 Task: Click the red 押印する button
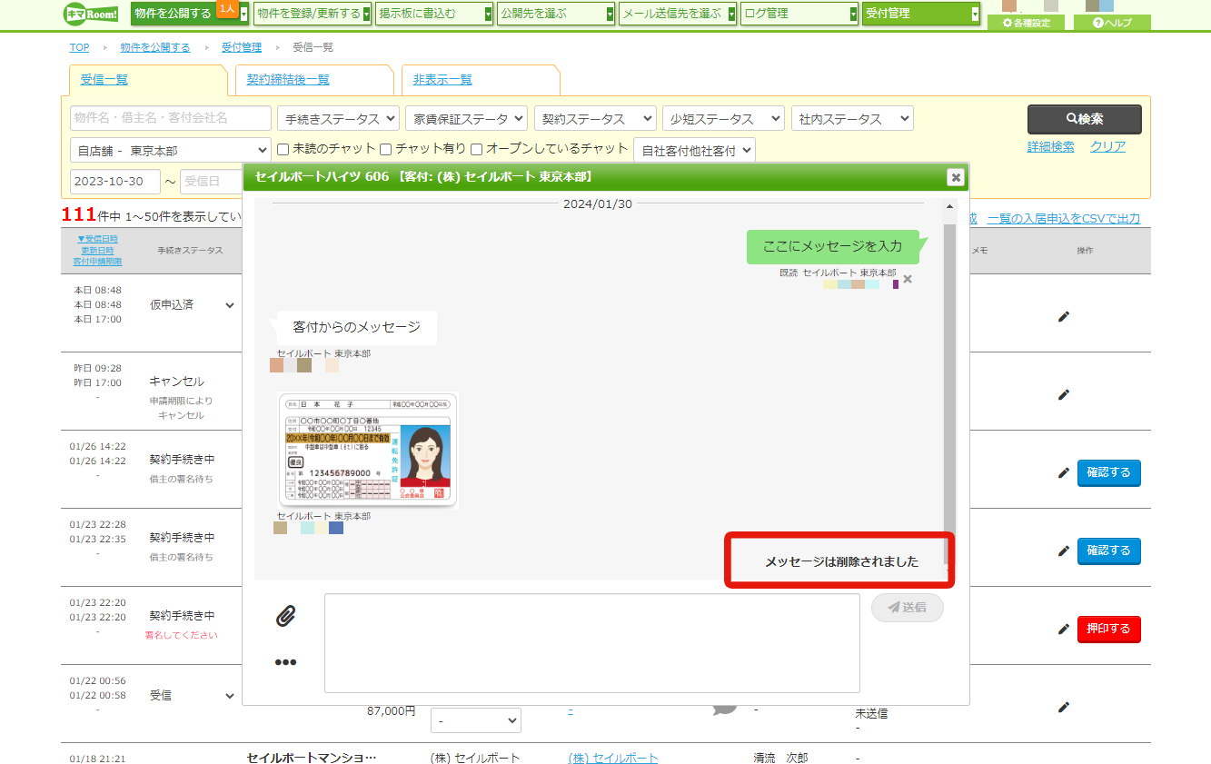click(1108, 629)
